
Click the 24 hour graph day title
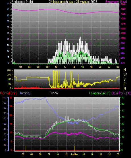coord(73,2)
